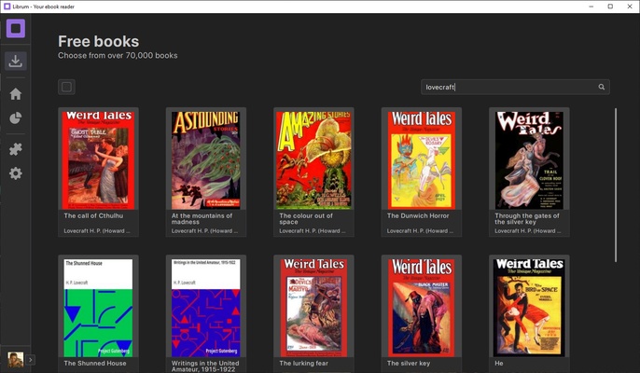Toggle the select-all checkbox above the books

[x=66, y=87]
